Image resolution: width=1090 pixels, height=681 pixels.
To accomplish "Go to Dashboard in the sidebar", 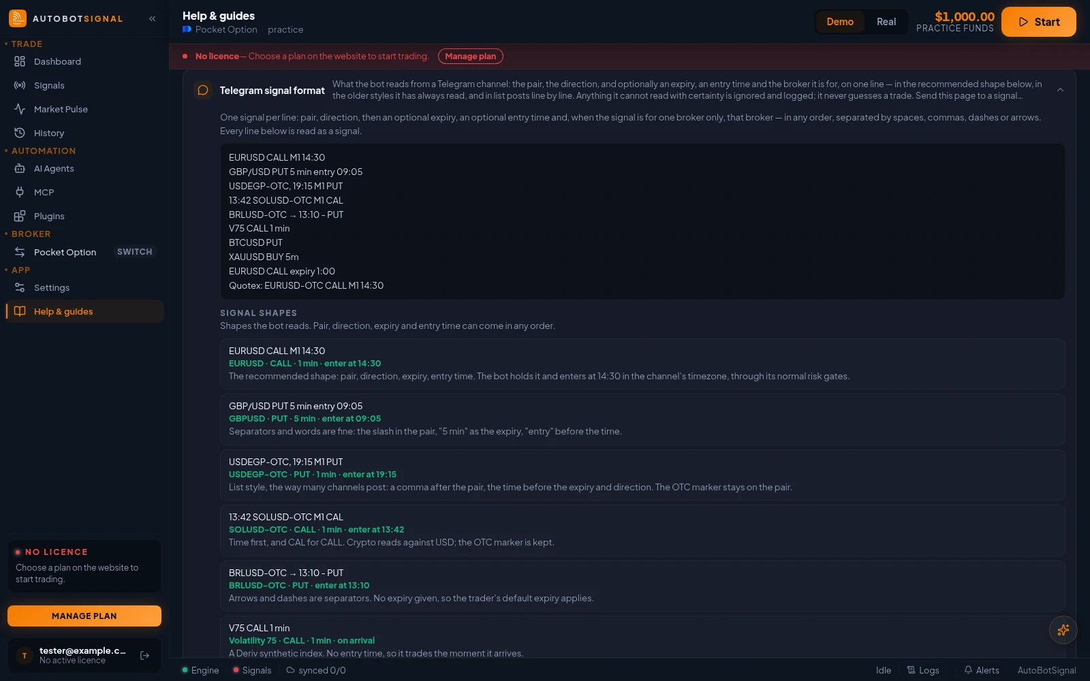I will 84,61.
